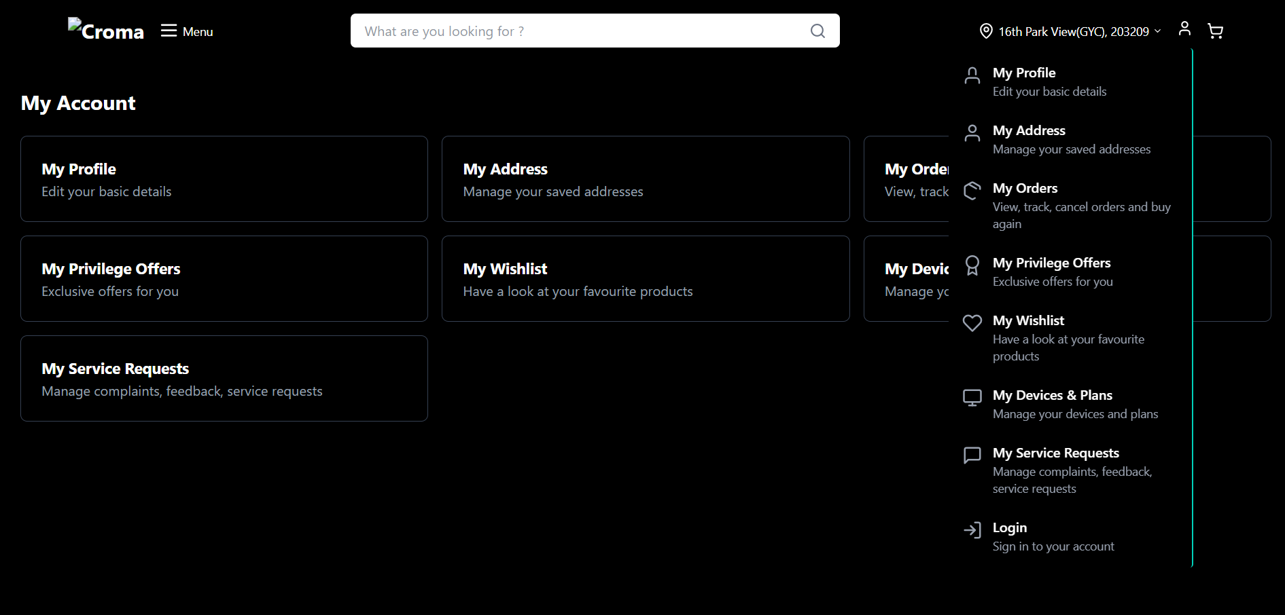Click the Croma logo
Image resolution: width=1285 pixels, height=615 pixels.
pos(106,31)
